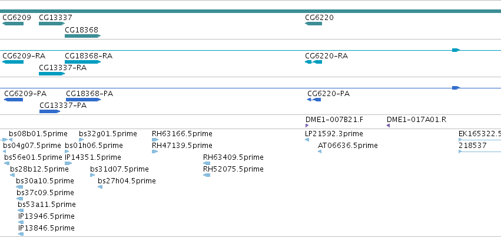501x237 pixels.
Task: Select the CG6220-RA transcript glyph
Action: pos(313,62)
